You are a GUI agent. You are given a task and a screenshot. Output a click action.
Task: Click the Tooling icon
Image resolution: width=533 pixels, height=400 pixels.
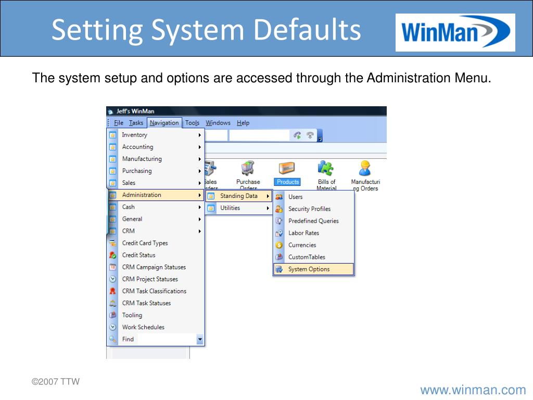(113, 315)
